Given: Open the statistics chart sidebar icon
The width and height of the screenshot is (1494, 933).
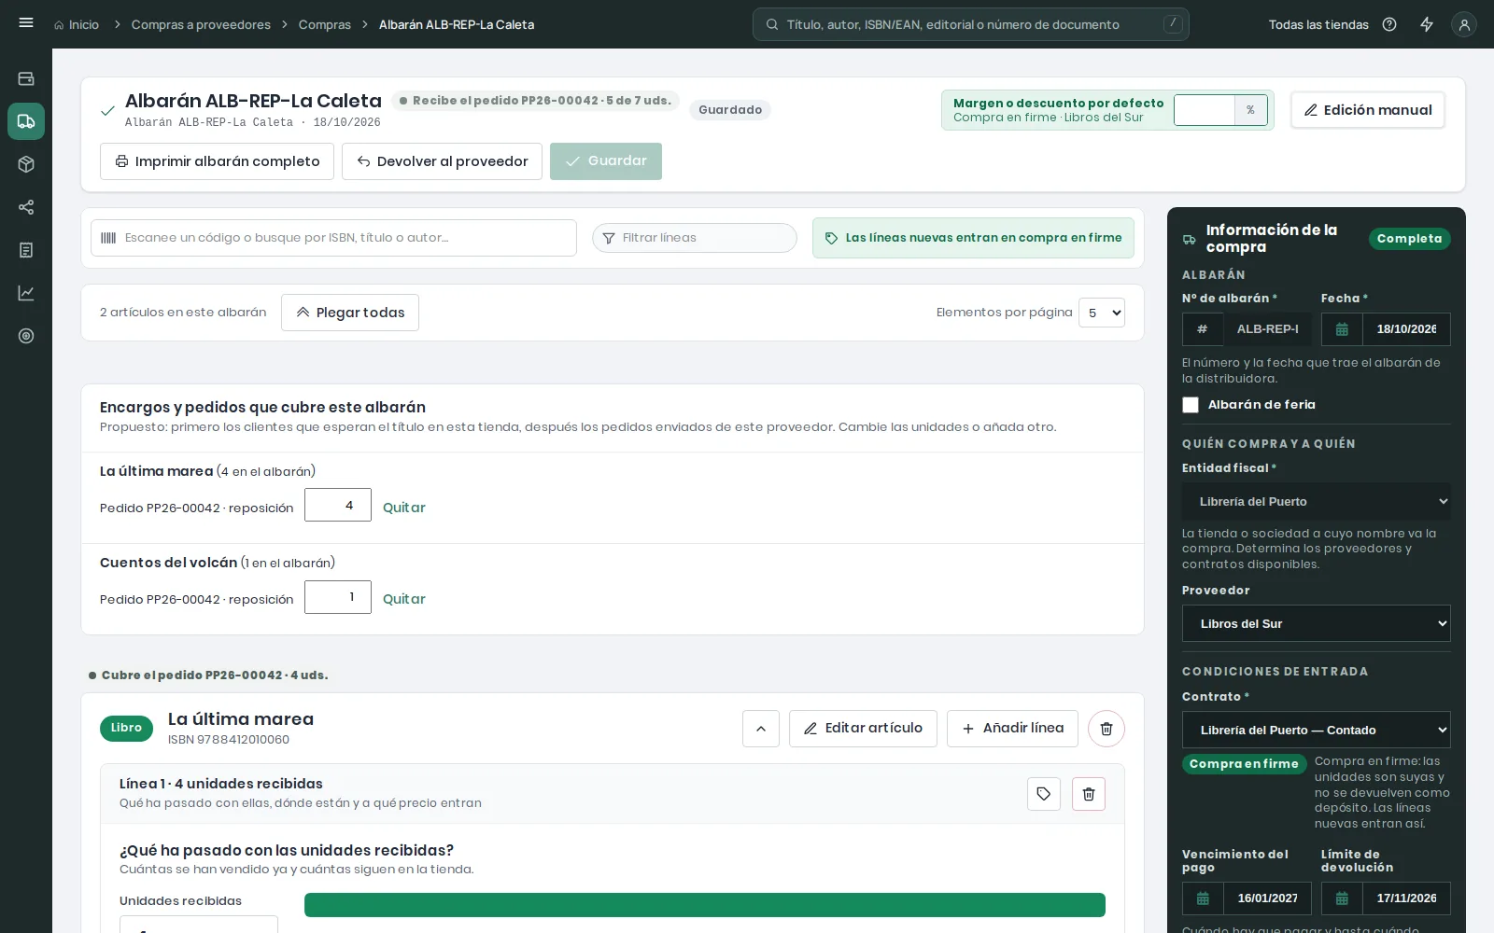Looking at the screenshot, I should [26, 293].
